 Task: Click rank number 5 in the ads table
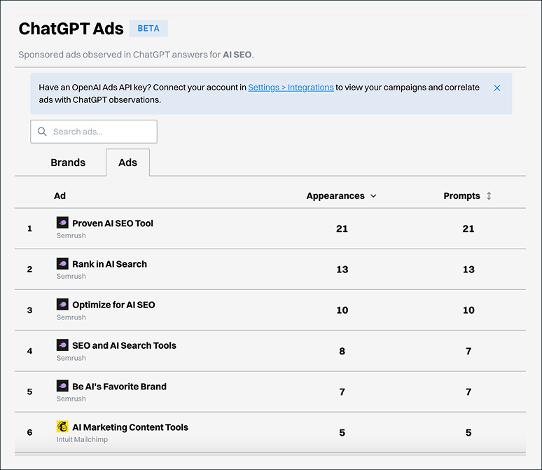29,392
